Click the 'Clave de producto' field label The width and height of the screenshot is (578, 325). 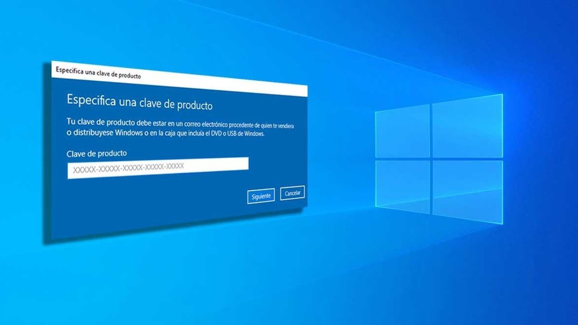click(x=97, y=153)
